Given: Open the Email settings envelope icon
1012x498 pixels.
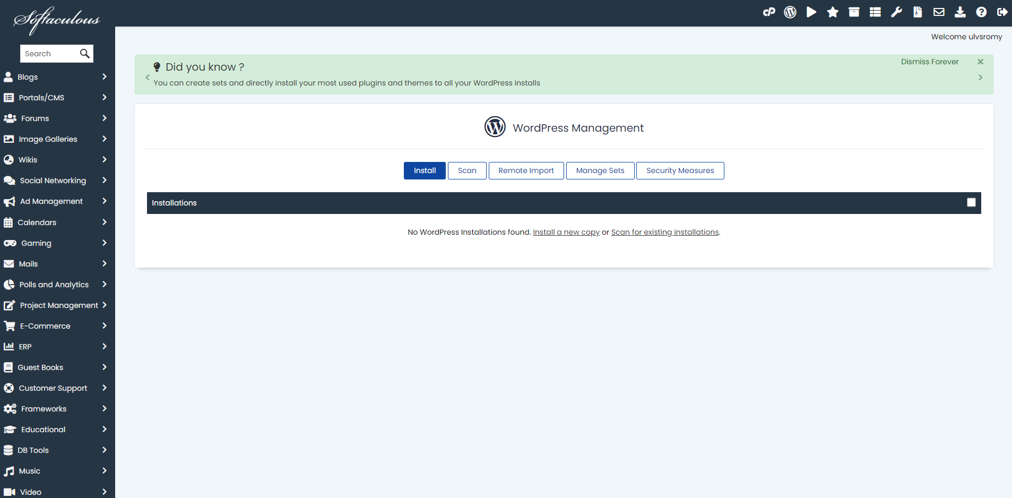Looking at the screenshot, I should tap(939, 12).
